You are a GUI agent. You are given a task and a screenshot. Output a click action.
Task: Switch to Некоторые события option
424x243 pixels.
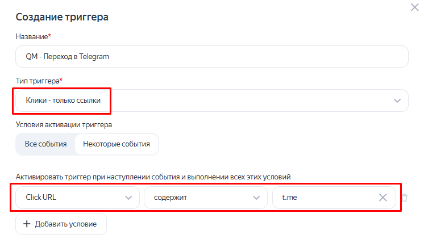tap(117, 144)
